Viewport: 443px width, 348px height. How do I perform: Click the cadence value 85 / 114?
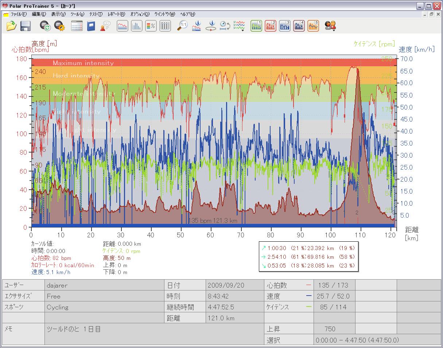click(x=334, y=307)
